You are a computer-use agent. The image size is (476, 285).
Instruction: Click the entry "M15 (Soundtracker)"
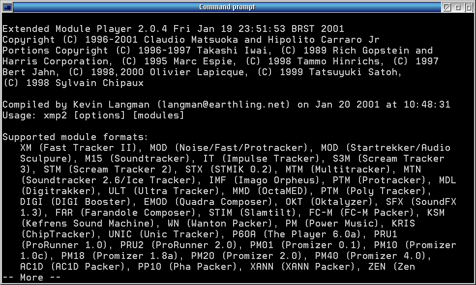click(x=138, y=159)
